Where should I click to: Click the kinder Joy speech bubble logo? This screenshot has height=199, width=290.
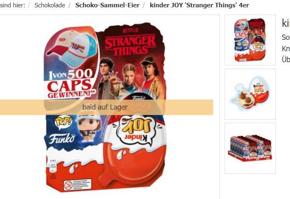point(137,131)
